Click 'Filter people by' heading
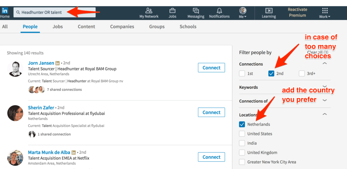The height and width of the screenshot is (169, 347). click(255, 53)
